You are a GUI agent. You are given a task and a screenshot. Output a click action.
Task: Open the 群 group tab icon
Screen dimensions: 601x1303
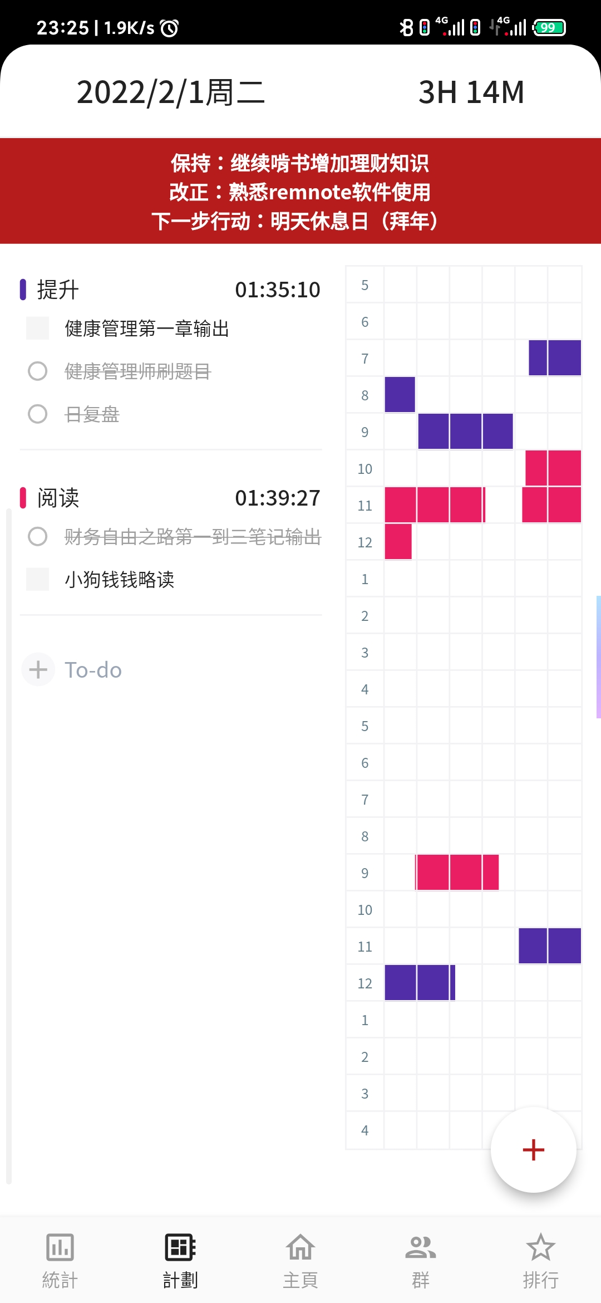pyautogui.click(x=421, y=1247)
